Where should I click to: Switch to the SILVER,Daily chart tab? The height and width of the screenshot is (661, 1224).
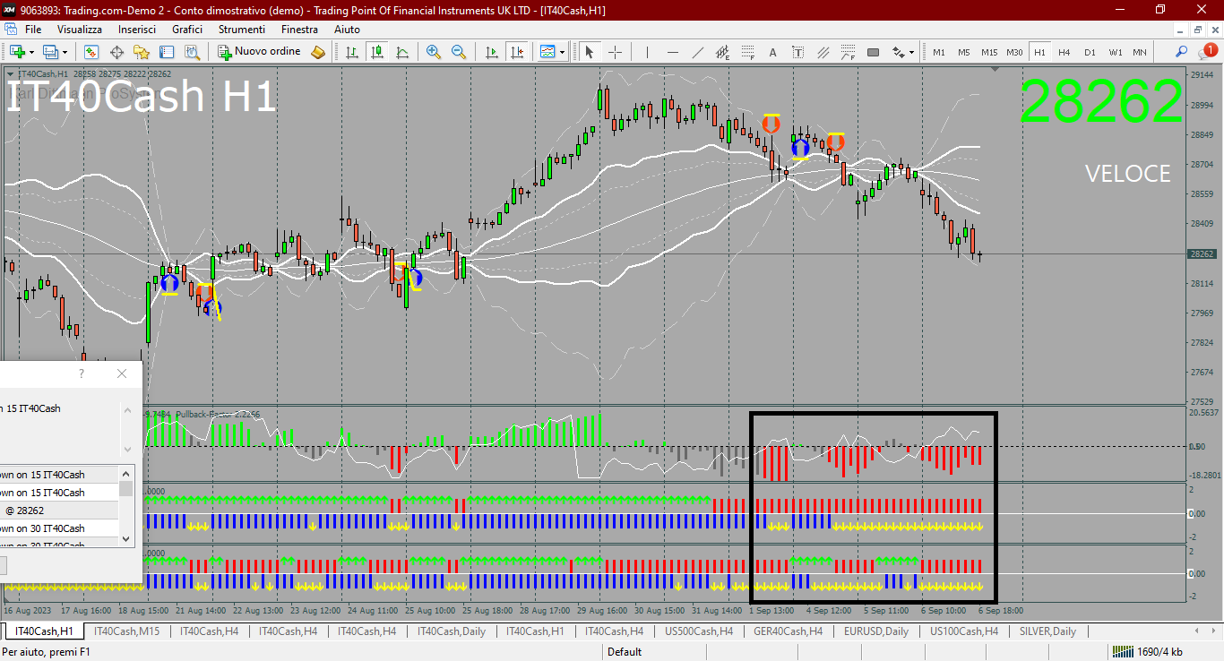pyautogui.click(x=1047, y=631)
